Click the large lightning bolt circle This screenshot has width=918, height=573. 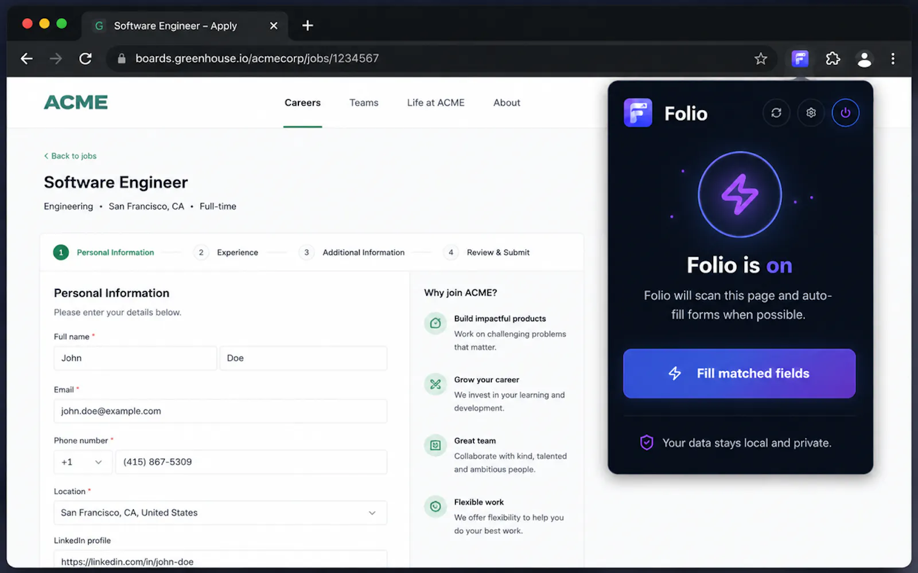(x=740, y=194)
